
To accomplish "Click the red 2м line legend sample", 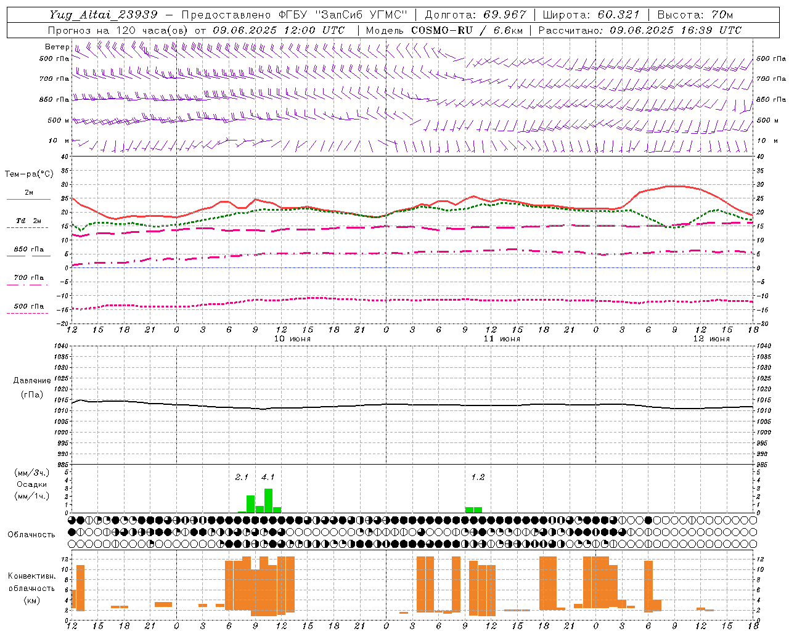I will 28,199.
